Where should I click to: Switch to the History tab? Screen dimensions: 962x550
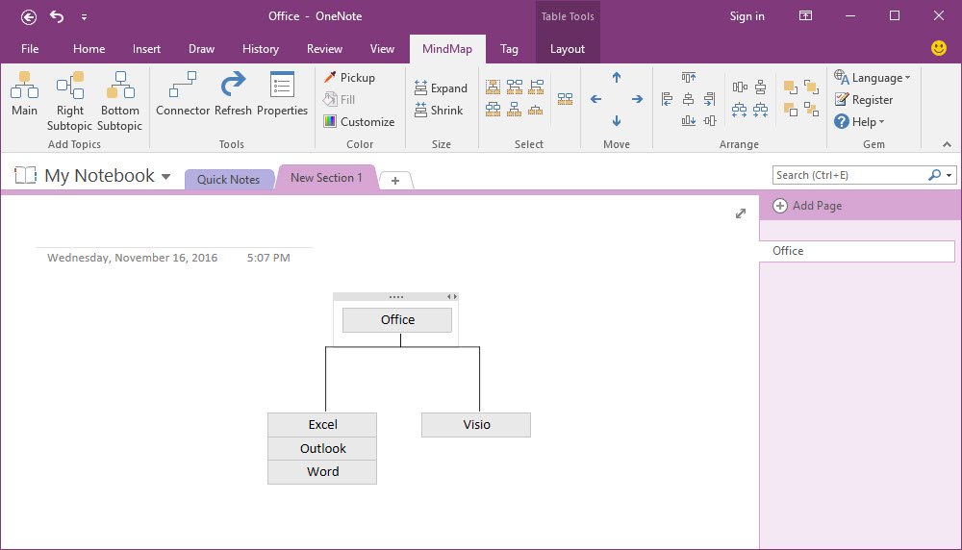click(x=260, y=49)
